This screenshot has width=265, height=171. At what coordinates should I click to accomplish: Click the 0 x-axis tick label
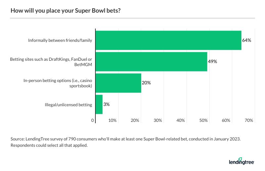(x=93, y=120)
